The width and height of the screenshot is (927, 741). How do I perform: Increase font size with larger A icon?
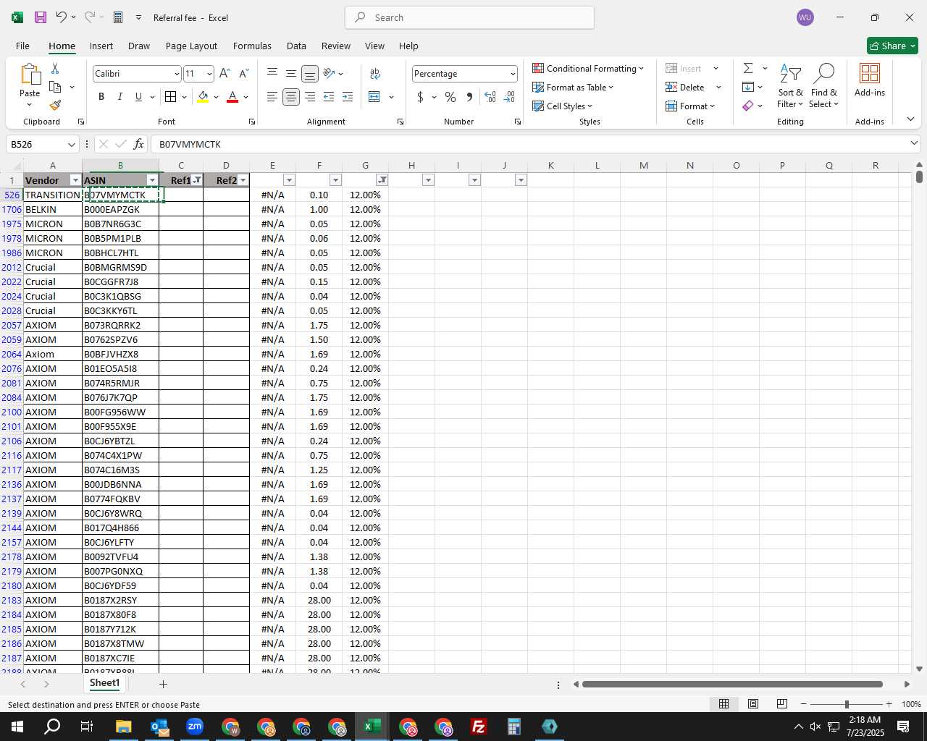pyautogui.click(x=225, y=74)
